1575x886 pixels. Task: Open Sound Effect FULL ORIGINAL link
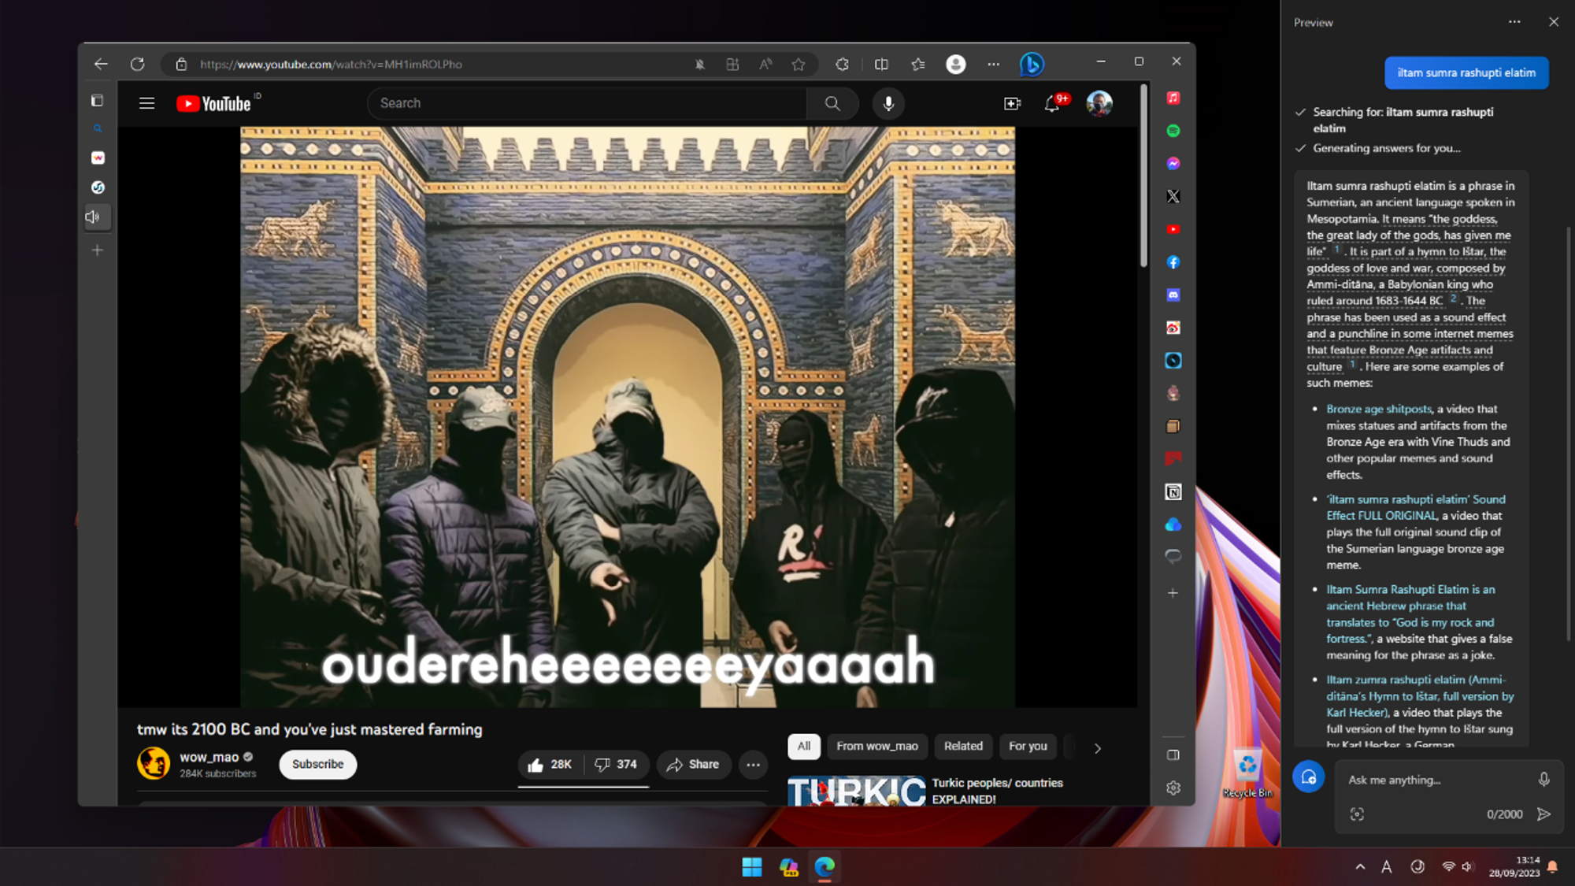pyautogui.click(x=1416, y=508)
